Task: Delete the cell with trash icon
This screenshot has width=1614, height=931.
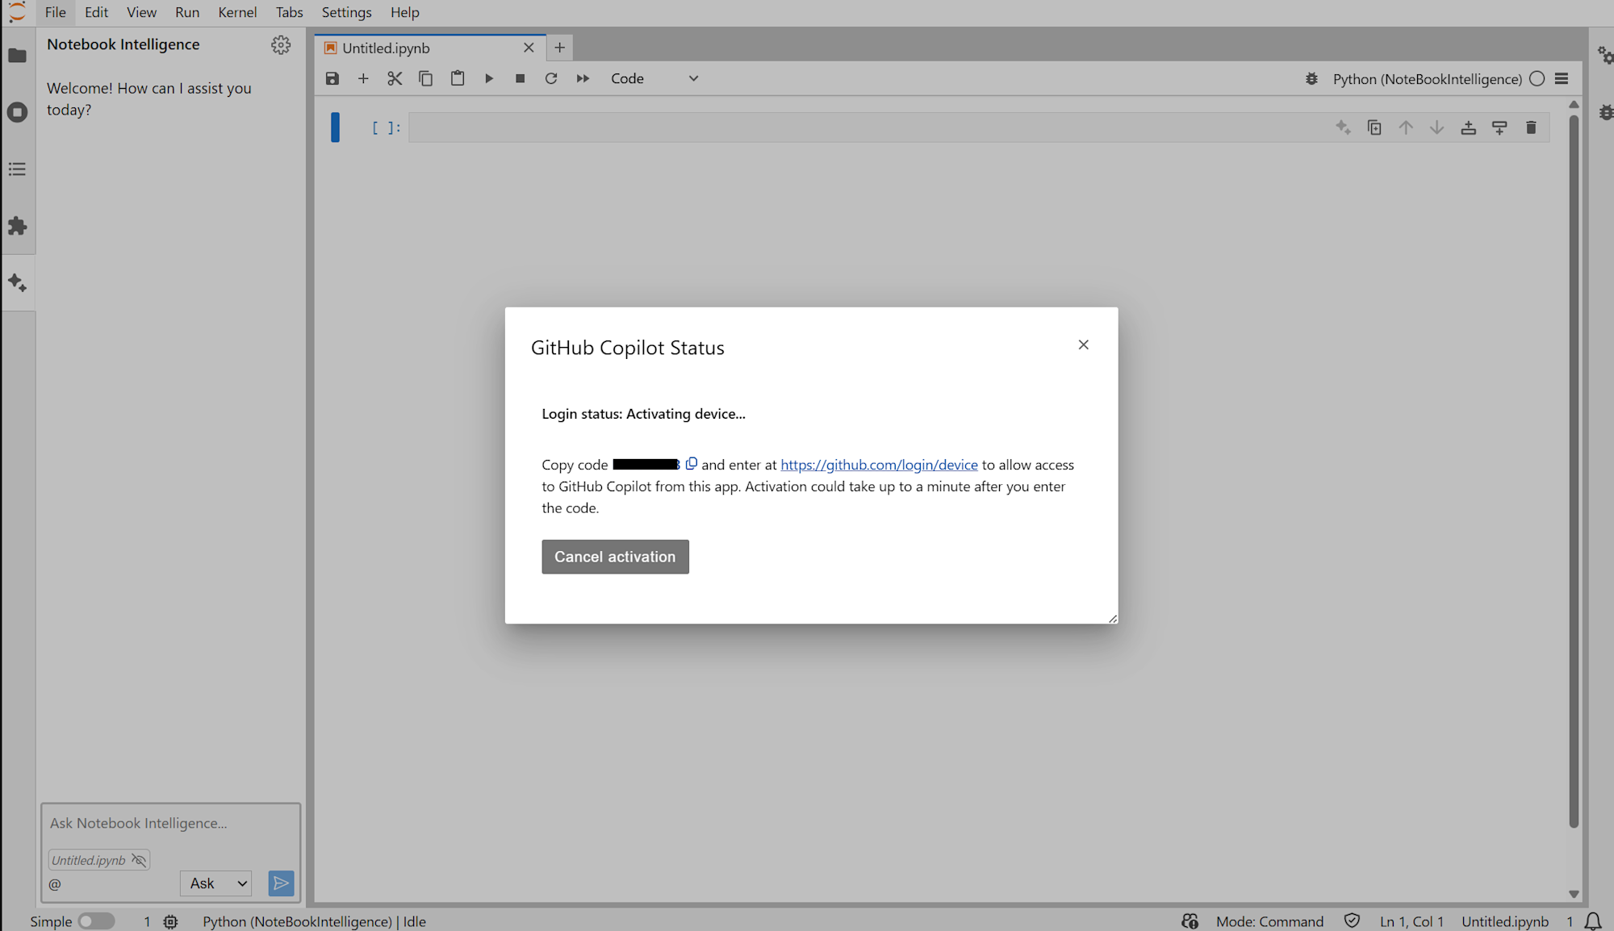Action: point(1531,127)
